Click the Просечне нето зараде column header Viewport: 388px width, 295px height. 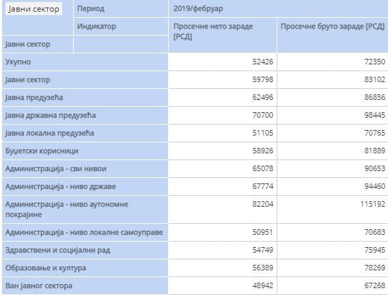(223, 35)
